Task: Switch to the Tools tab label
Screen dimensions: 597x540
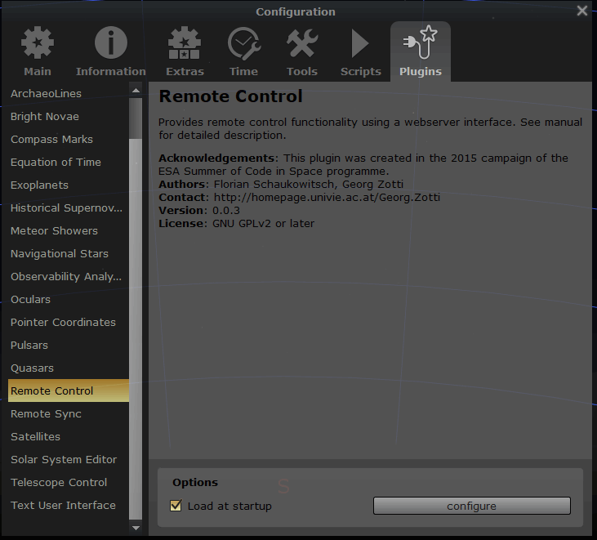Action: [302, 71]
